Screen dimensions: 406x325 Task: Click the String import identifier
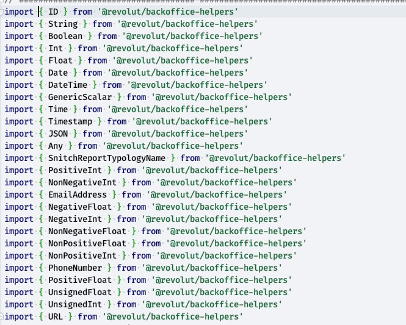point(63,24)
